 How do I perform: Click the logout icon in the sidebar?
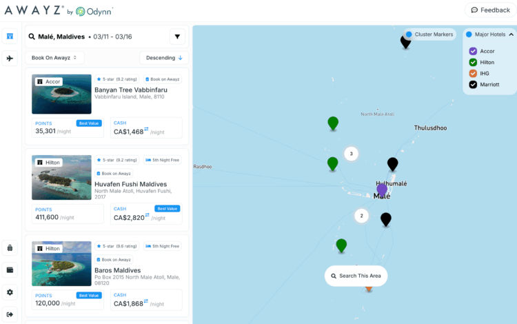point(10,314)
